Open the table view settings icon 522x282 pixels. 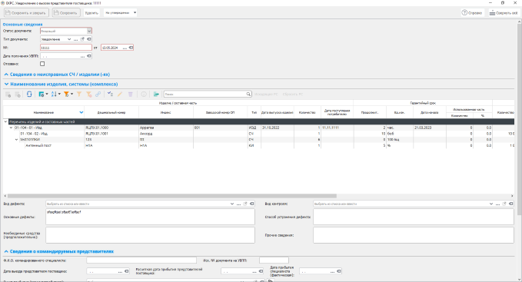pyautogui.click(x=42, y=95)
